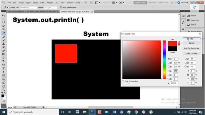
Task: Open the Filter menu
Action: tap(42, 3)
